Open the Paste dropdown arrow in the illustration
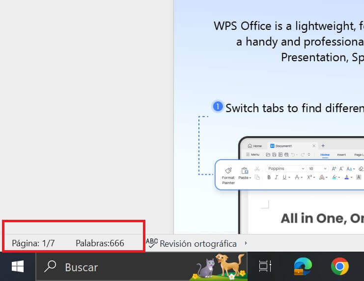The height and width of the screenshot is (281, 364). [x=250, y=178]
